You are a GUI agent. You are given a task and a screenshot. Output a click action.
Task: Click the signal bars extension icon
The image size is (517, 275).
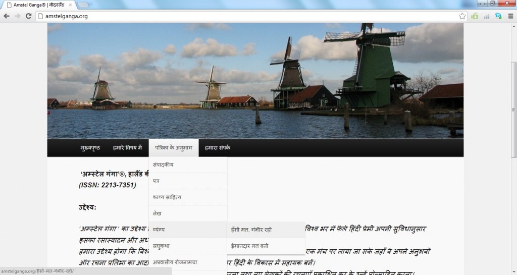tap(487, 16)
